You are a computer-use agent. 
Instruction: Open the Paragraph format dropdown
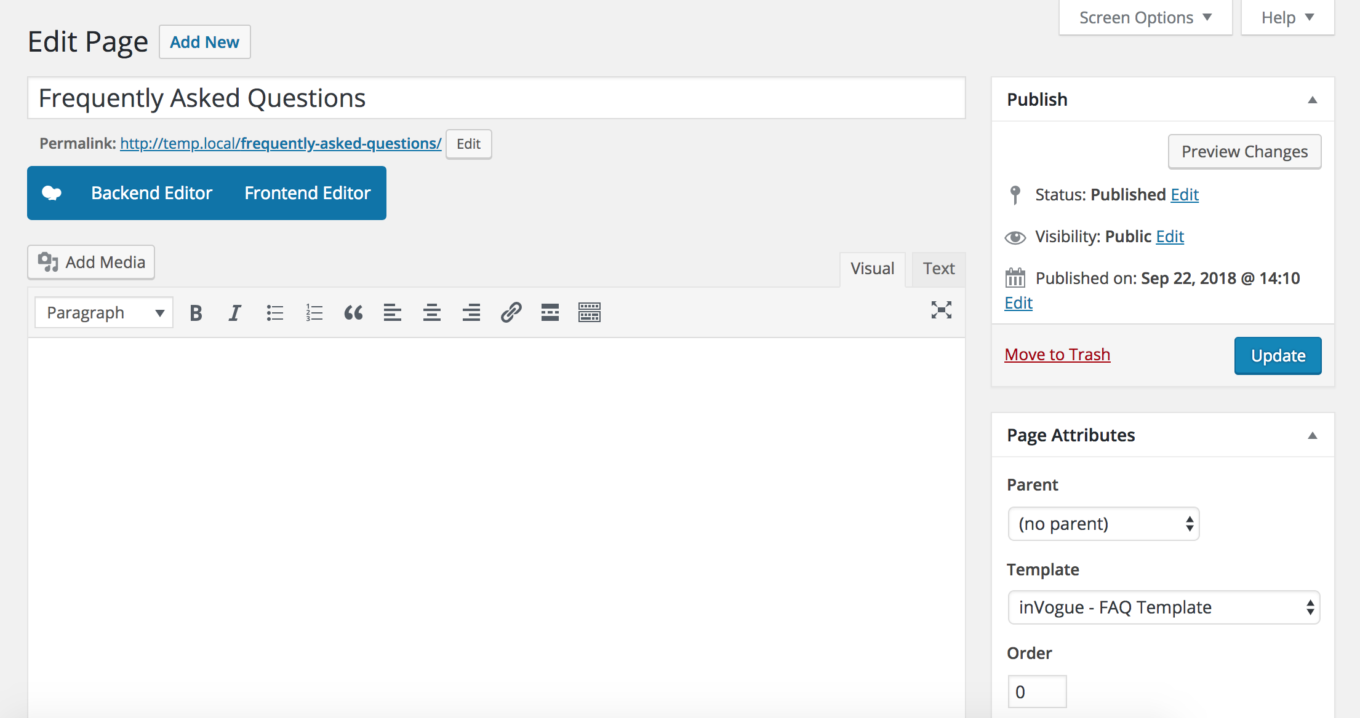[104, 313]
